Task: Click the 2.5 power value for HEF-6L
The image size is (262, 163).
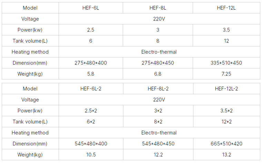Action: pos(91,30)
